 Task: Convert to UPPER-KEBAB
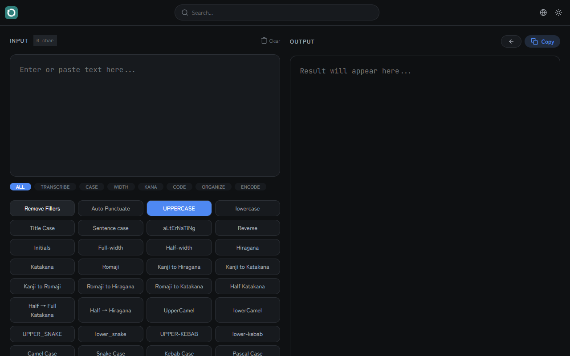[179, 334]
